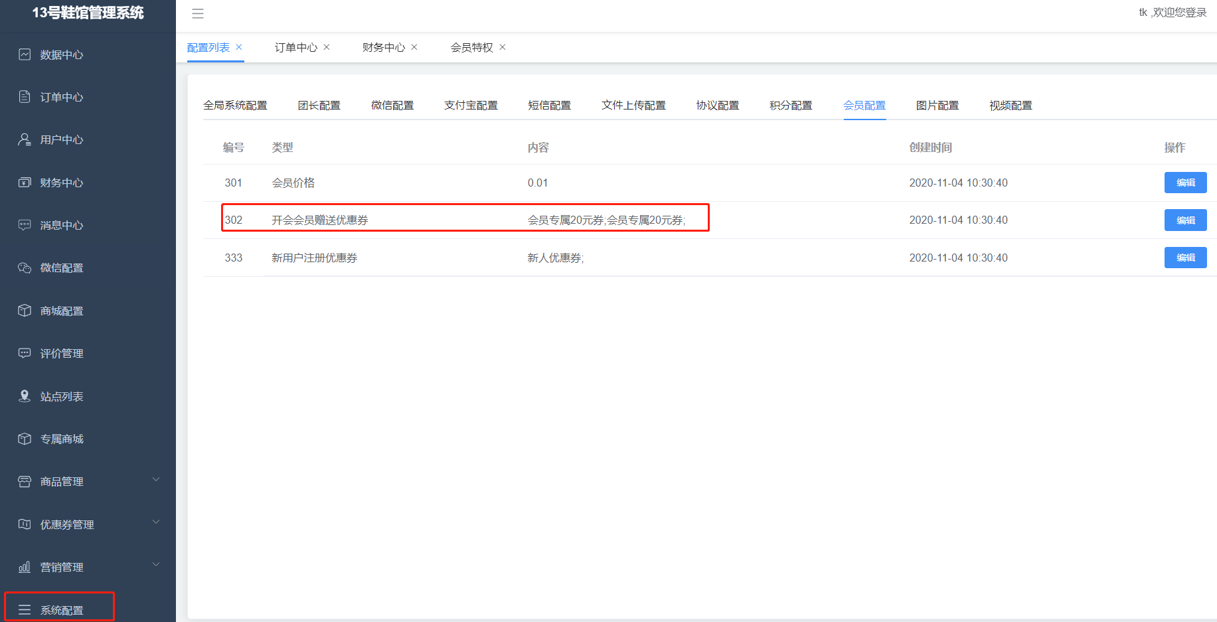Switch to the 财务中心 page tab
This screenshot has width=1217, height=622.
[383, 47]
